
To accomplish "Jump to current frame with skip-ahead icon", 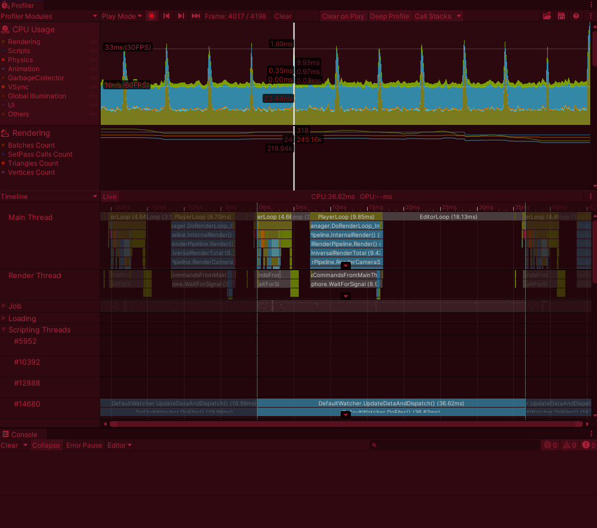I will tap(195, 16).
